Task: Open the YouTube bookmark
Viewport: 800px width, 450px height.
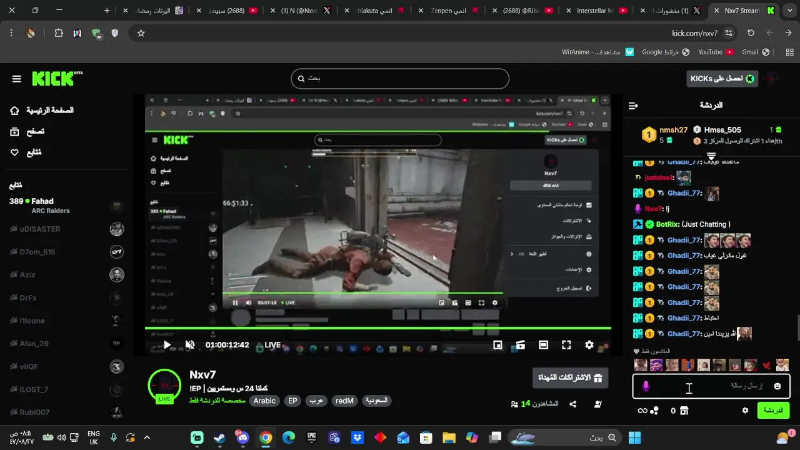Action: pyautogui.click(x=716, y=52)
